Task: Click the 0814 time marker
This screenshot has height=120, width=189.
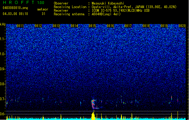Action: 74,26
